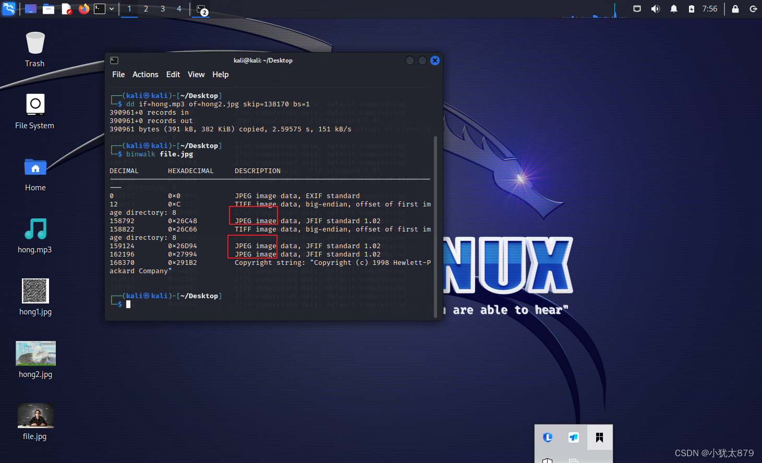
Task: Open the Edit menu in terminal
Action: click(x=173, y=75)
